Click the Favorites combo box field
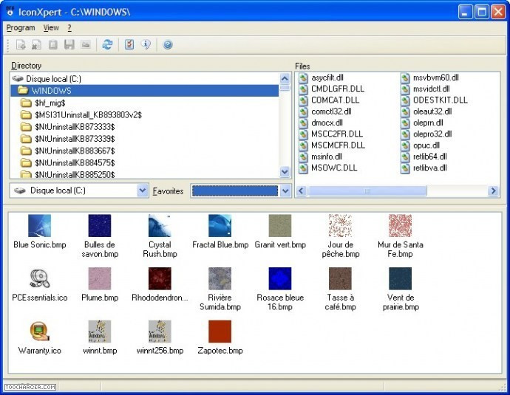This screenshot has height=395, width=510. click(235, 190)
